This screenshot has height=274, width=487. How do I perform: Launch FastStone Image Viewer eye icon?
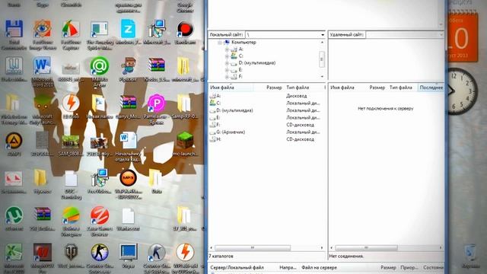click(43, 29)
